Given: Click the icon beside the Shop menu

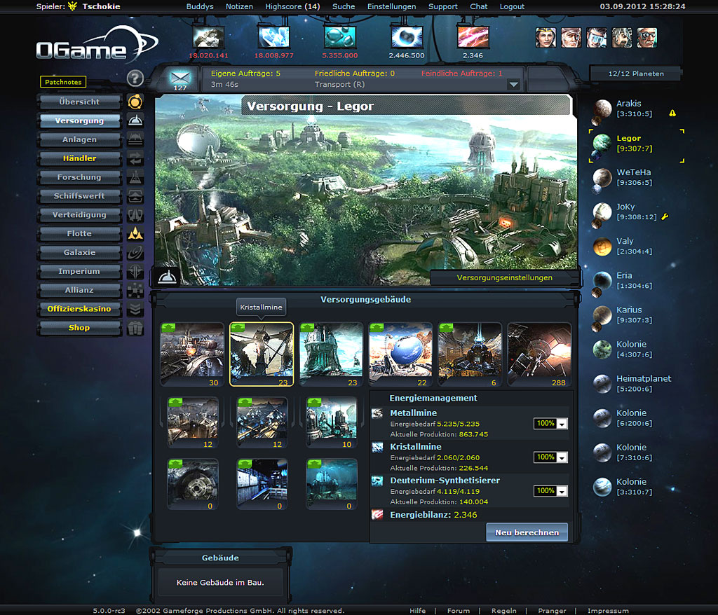Looking at the screenshot, I should pos(135,328).
